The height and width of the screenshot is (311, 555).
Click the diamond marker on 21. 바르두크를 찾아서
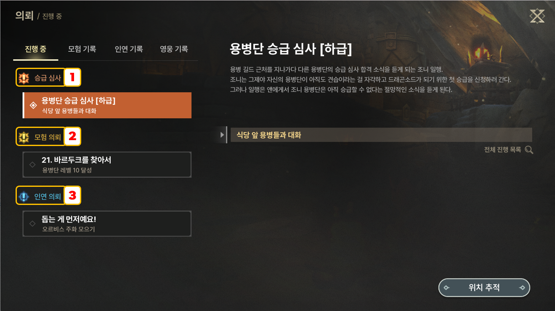coord(33,165)
